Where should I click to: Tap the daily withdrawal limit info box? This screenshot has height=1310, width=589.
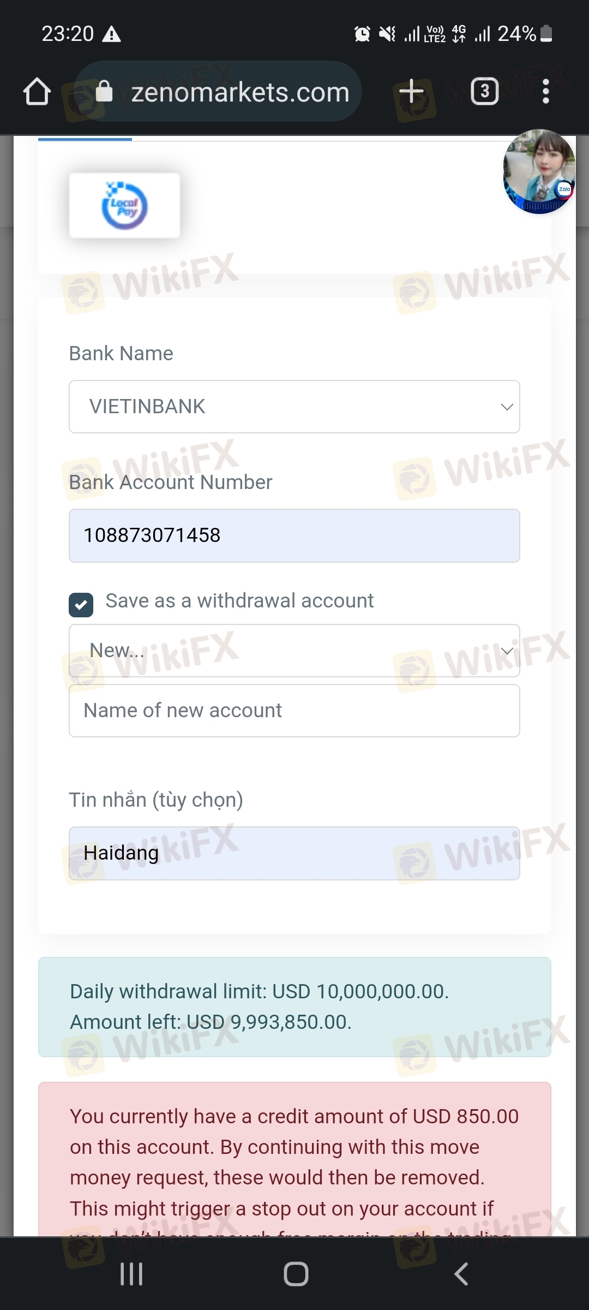pyautogui.click(x=294, y=1007)
